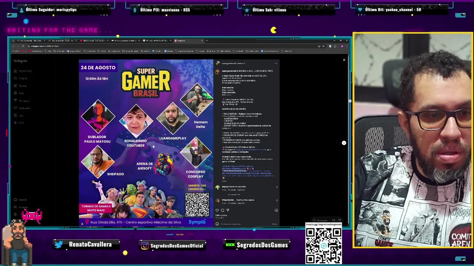The width and height of the screenshot is (474, 266).
Task: Click the livepix QR code
Action: [x=323, y=245]
